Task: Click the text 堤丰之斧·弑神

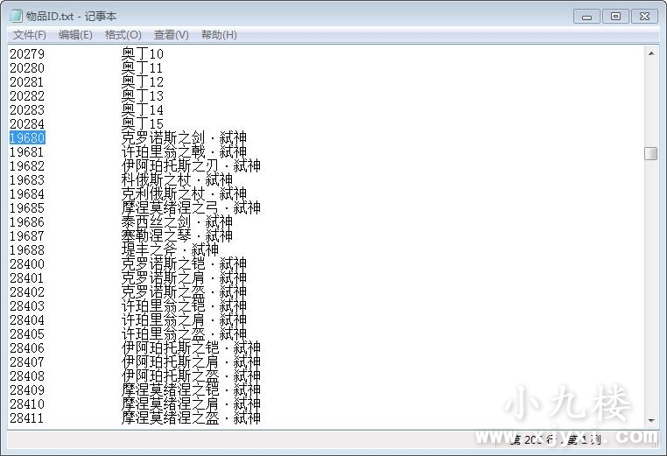Action: tap(170, 250)
